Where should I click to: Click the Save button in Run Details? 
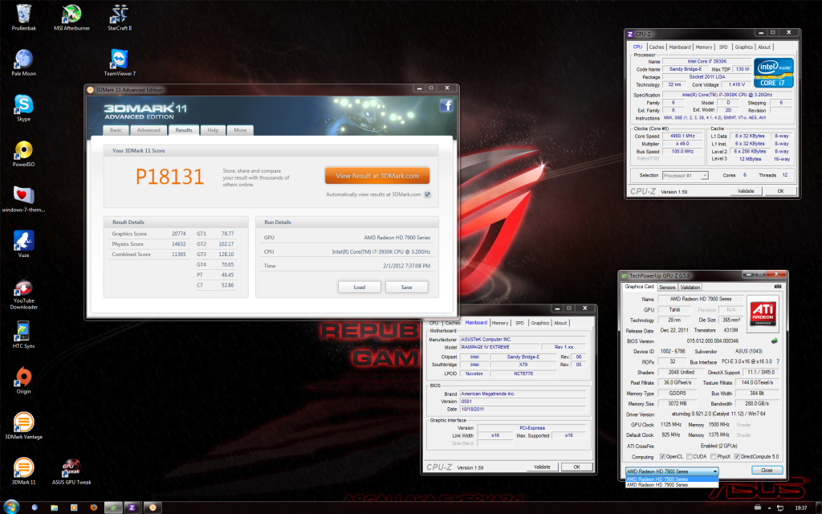(x=406, y=287)
